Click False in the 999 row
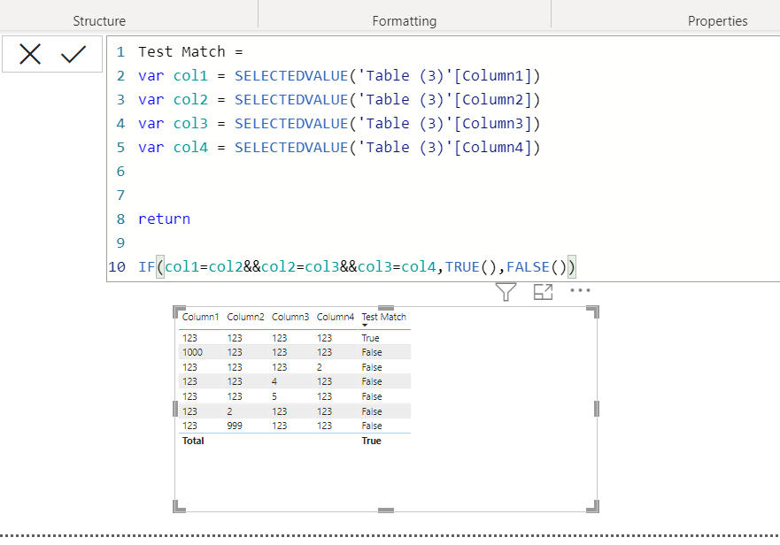Viewport: 780px width, 545px height. pos(372,426)
